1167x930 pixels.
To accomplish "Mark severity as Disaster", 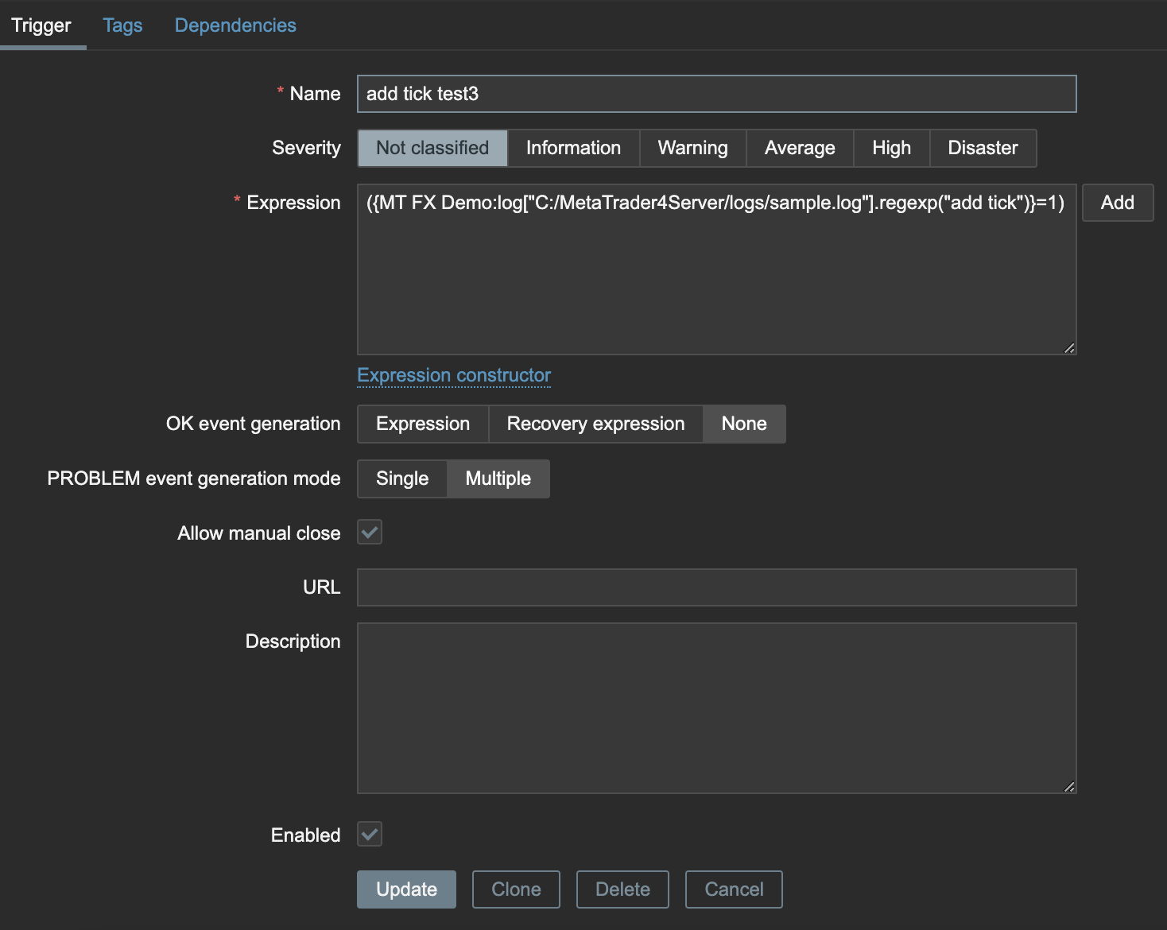I will pos(983,148).
